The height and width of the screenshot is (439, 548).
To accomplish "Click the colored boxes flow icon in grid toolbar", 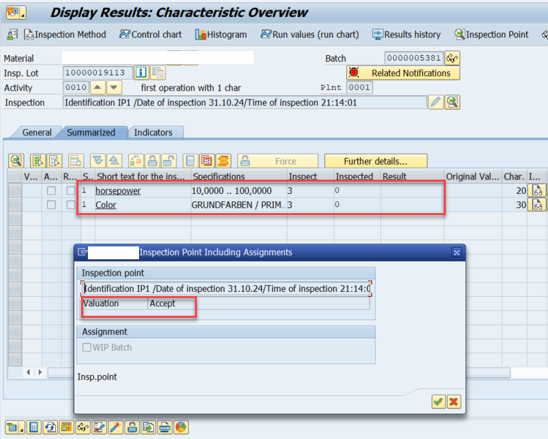I will tap(136, 161).
